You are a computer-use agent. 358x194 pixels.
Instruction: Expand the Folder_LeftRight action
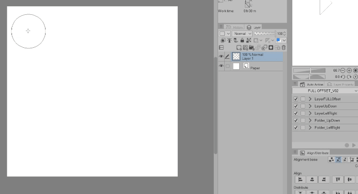pyautogui.click(x=310, y=128)
